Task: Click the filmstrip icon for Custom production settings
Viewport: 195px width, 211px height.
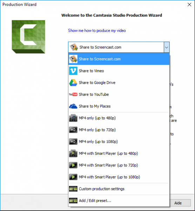Action: (73, 189)
